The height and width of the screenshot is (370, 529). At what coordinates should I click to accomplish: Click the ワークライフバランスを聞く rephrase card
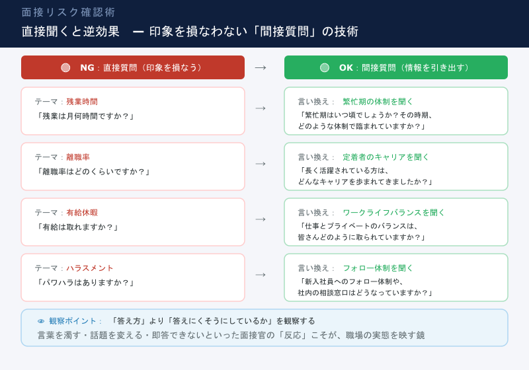tap(396, 222)
